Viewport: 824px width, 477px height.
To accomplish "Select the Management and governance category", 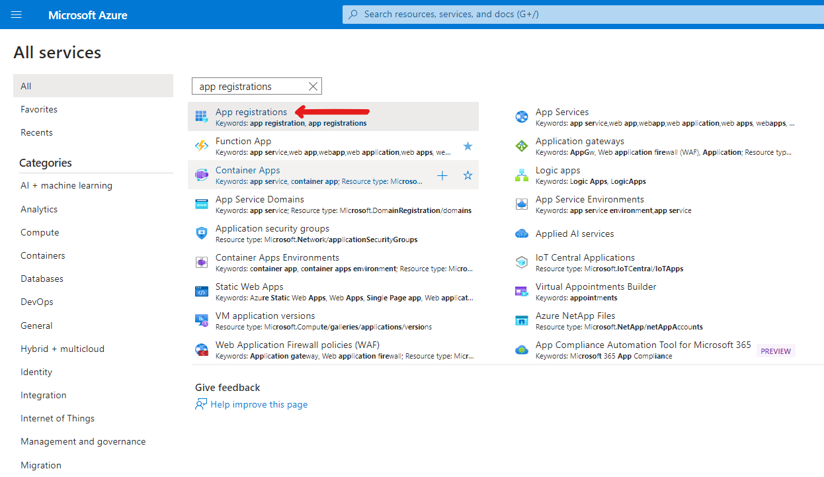I will pos(83,441).
